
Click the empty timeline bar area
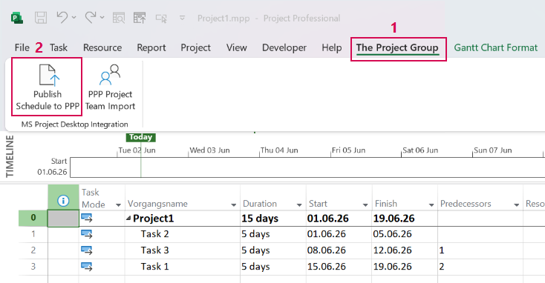click(307, 167)
